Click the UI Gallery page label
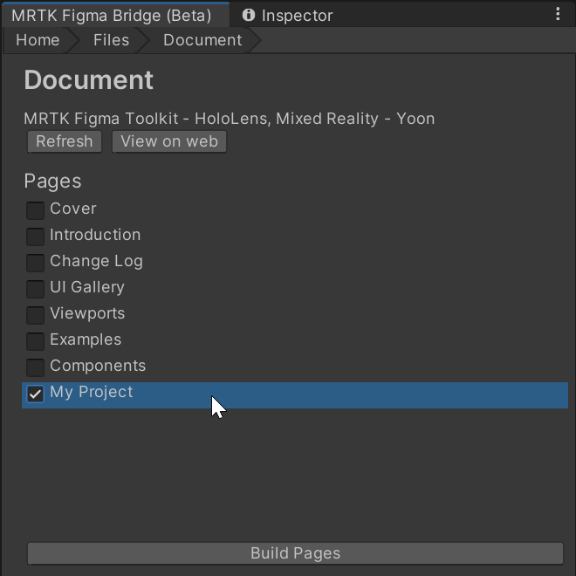 [x=87, y=287]
